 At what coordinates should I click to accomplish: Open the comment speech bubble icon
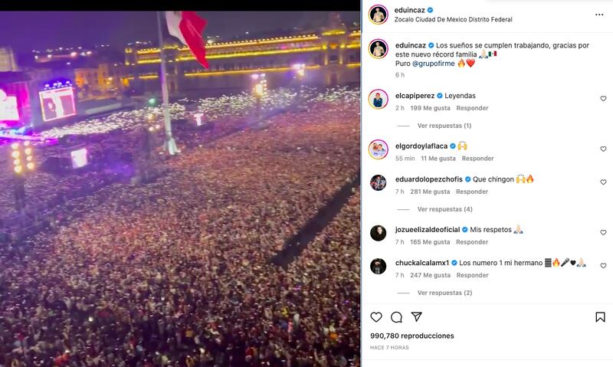(396, 317)
